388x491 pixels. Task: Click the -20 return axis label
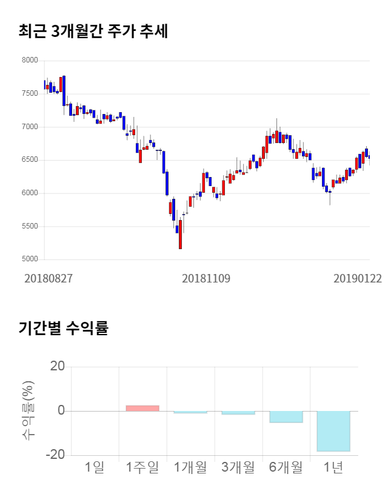(56, 455)
